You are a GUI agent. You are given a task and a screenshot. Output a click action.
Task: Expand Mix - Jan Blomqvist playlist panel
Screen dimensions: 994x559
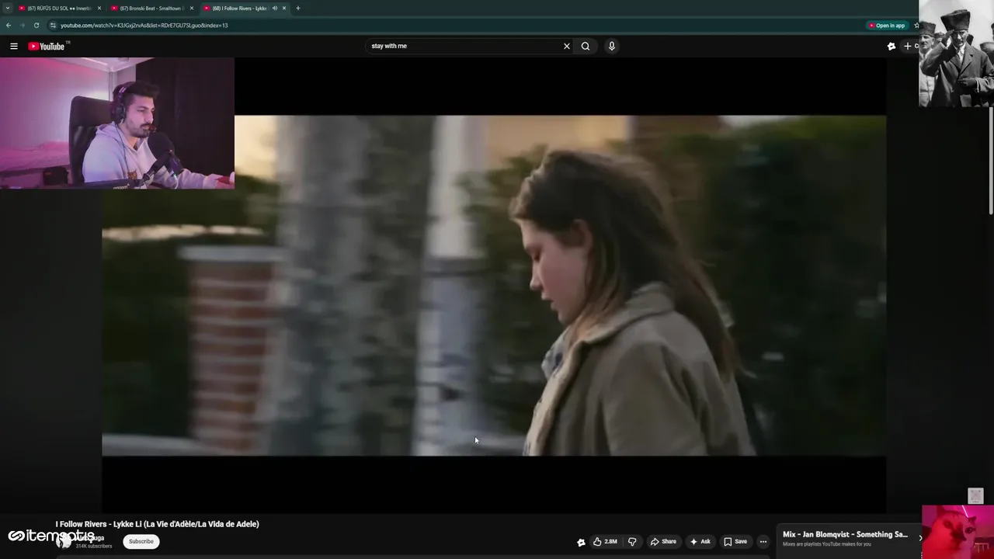coord(920,537)
